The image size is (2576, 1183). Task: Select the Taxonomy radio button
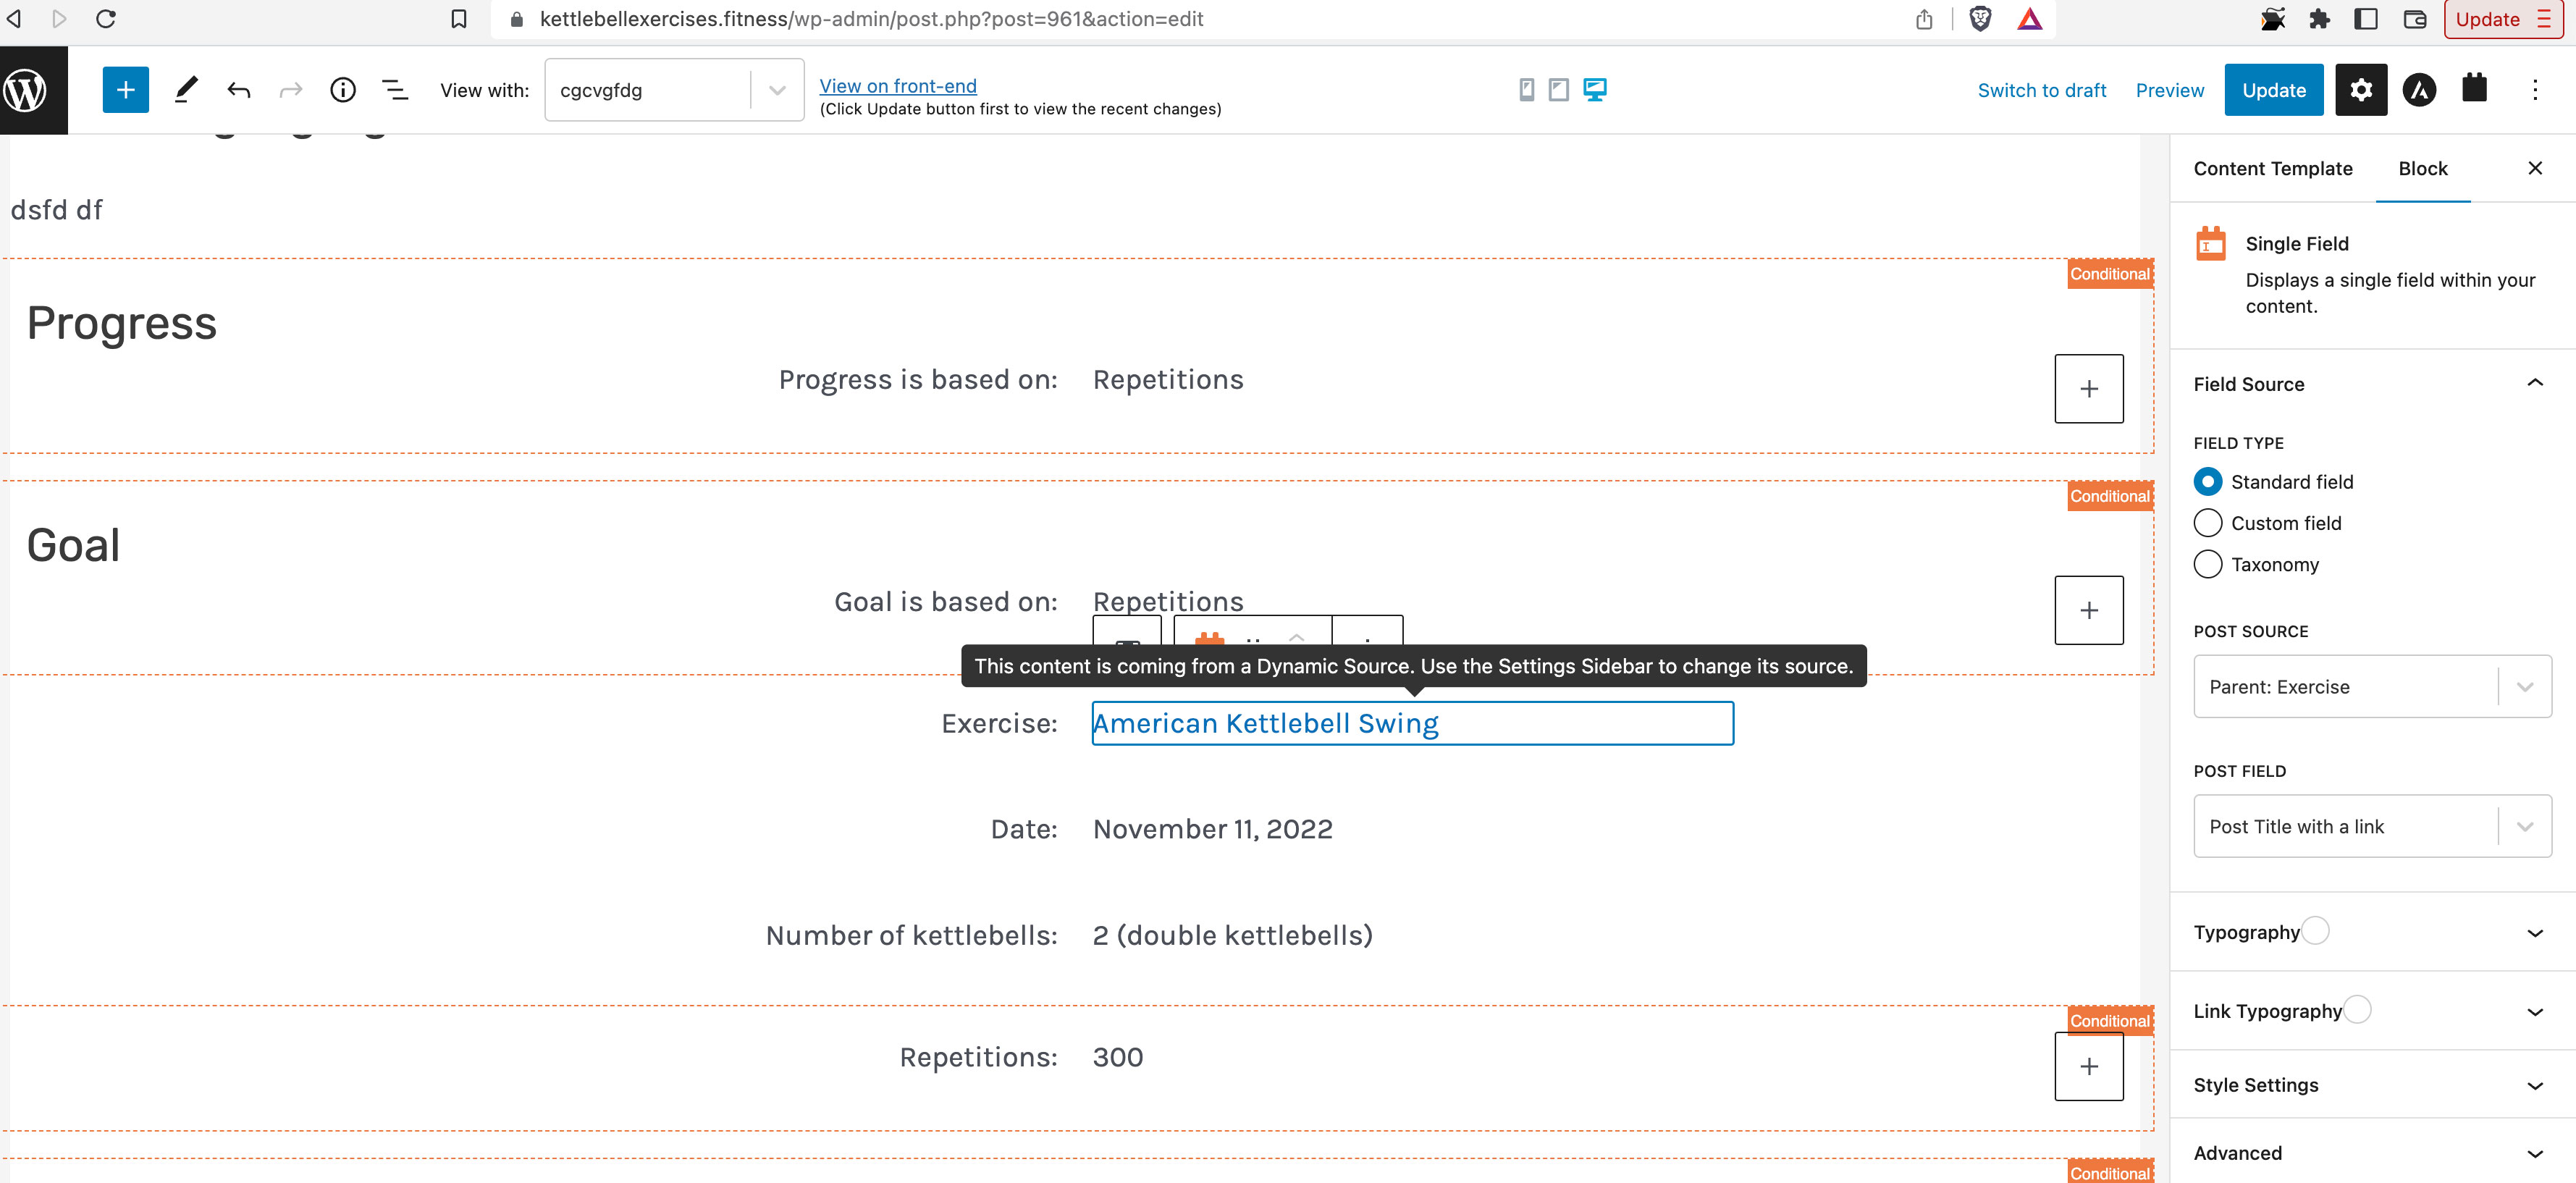pyautogui.click(x=2208, y=564)
